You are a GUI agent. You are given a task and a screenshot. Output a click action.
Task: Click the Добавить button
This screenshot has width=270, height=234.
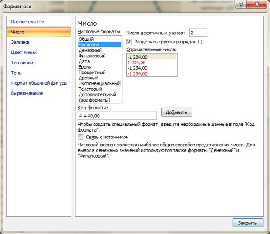point(177,112)
